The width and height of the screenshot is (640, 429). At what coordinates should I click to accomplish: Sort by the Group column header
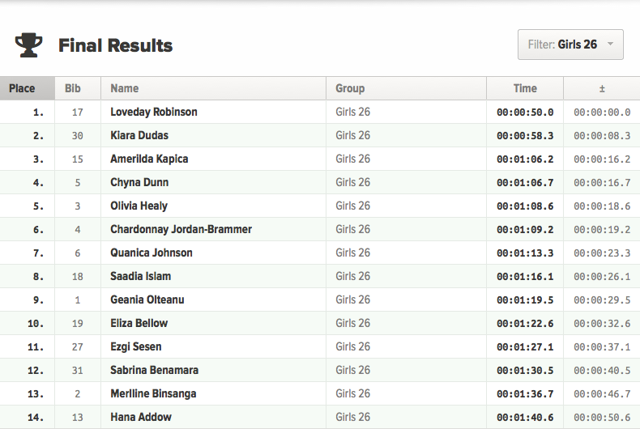coord(350,88)
